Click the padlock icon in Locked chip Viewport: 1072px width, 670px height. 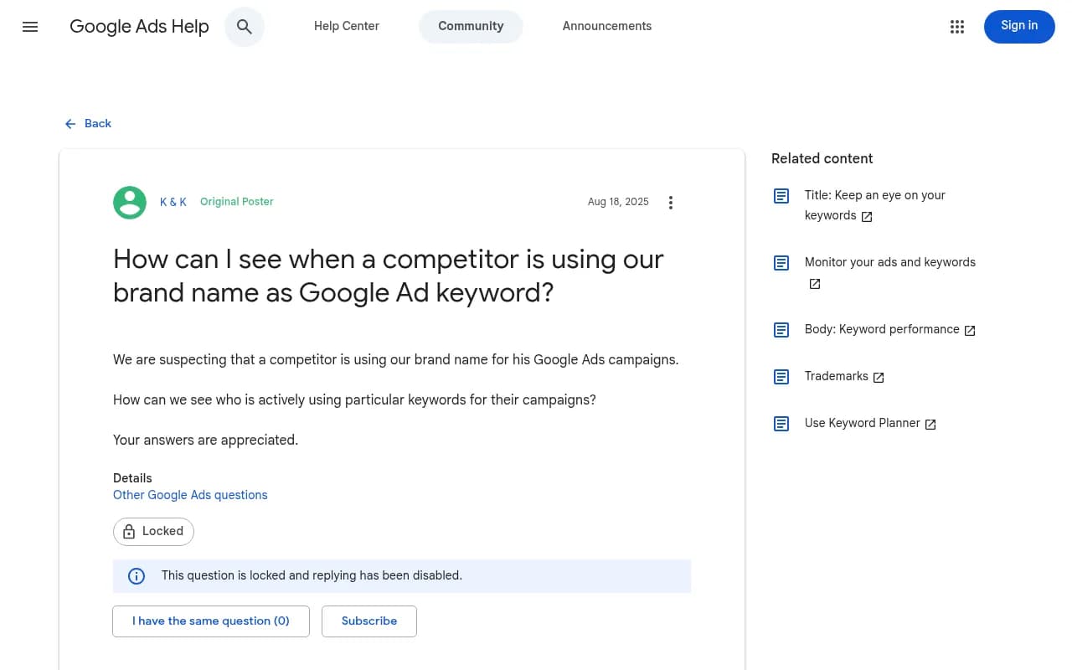click(x=129, y=532)
